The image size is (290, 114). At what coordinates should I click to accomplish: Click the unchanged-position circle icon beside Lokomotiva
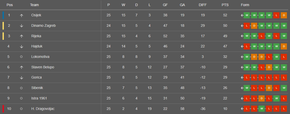pos(21,57)
